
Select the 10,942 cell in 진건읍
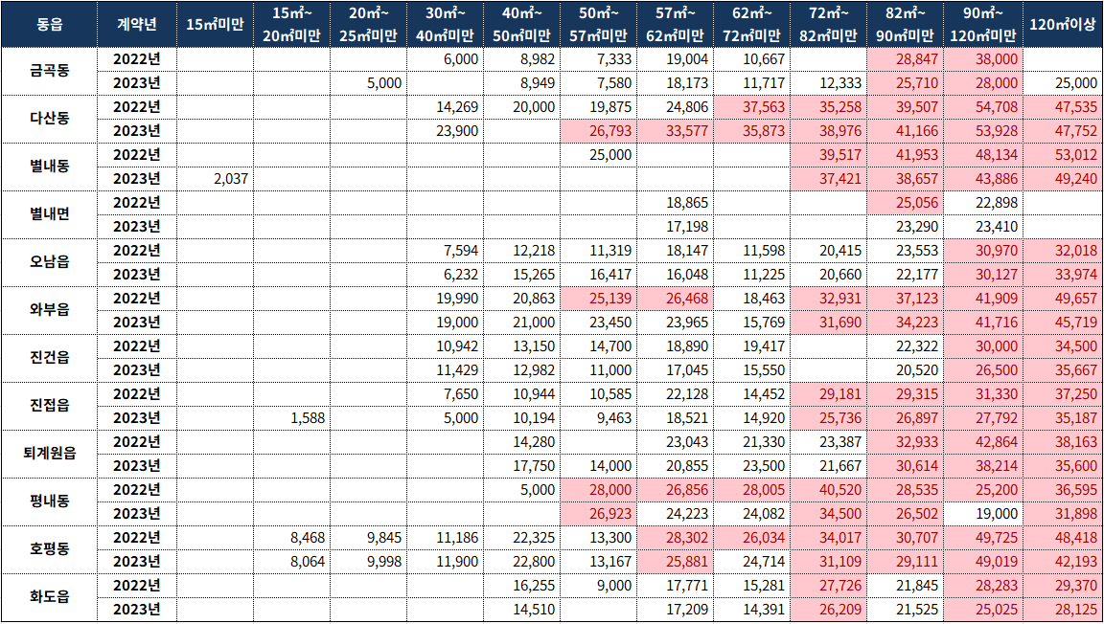pyautogui.click(x=445, y=346)
